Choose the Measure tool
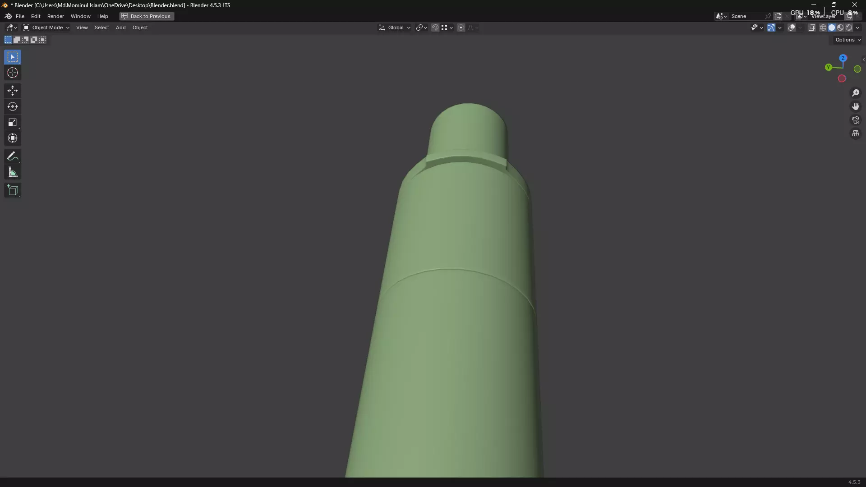This screenshot has height=487, width=866. (x=13, y=172)
